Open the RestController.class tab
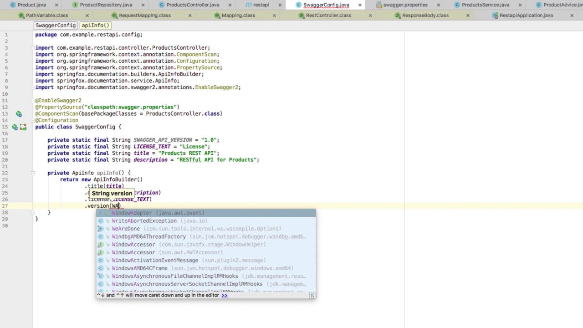 (328, 15)
